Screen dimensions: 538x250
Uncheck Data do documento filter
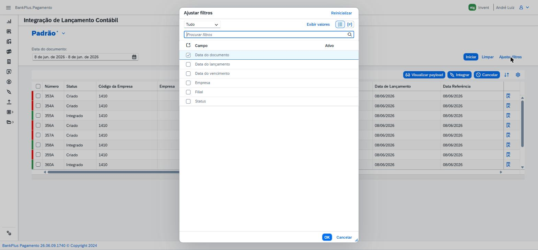pos(188,55)
